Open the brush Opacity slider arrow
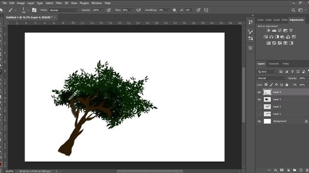This screenshot has height=173, width=309. click(102, 10)
